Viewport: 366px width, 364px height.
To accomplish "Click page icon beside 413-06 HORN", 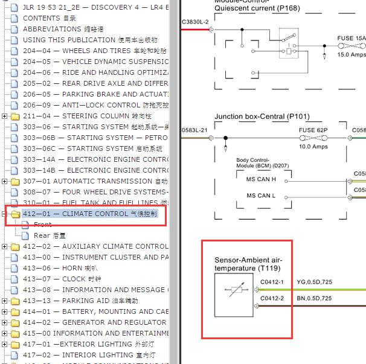I will (14, 269).
